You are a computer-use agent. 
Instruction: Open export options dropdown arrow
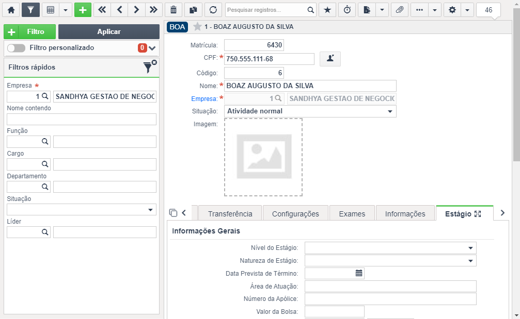[x=382, y=10]
